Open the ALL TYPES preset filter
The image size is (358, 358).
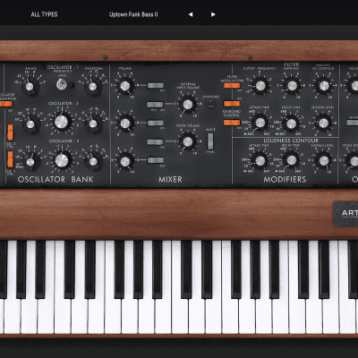pos(44,14)
